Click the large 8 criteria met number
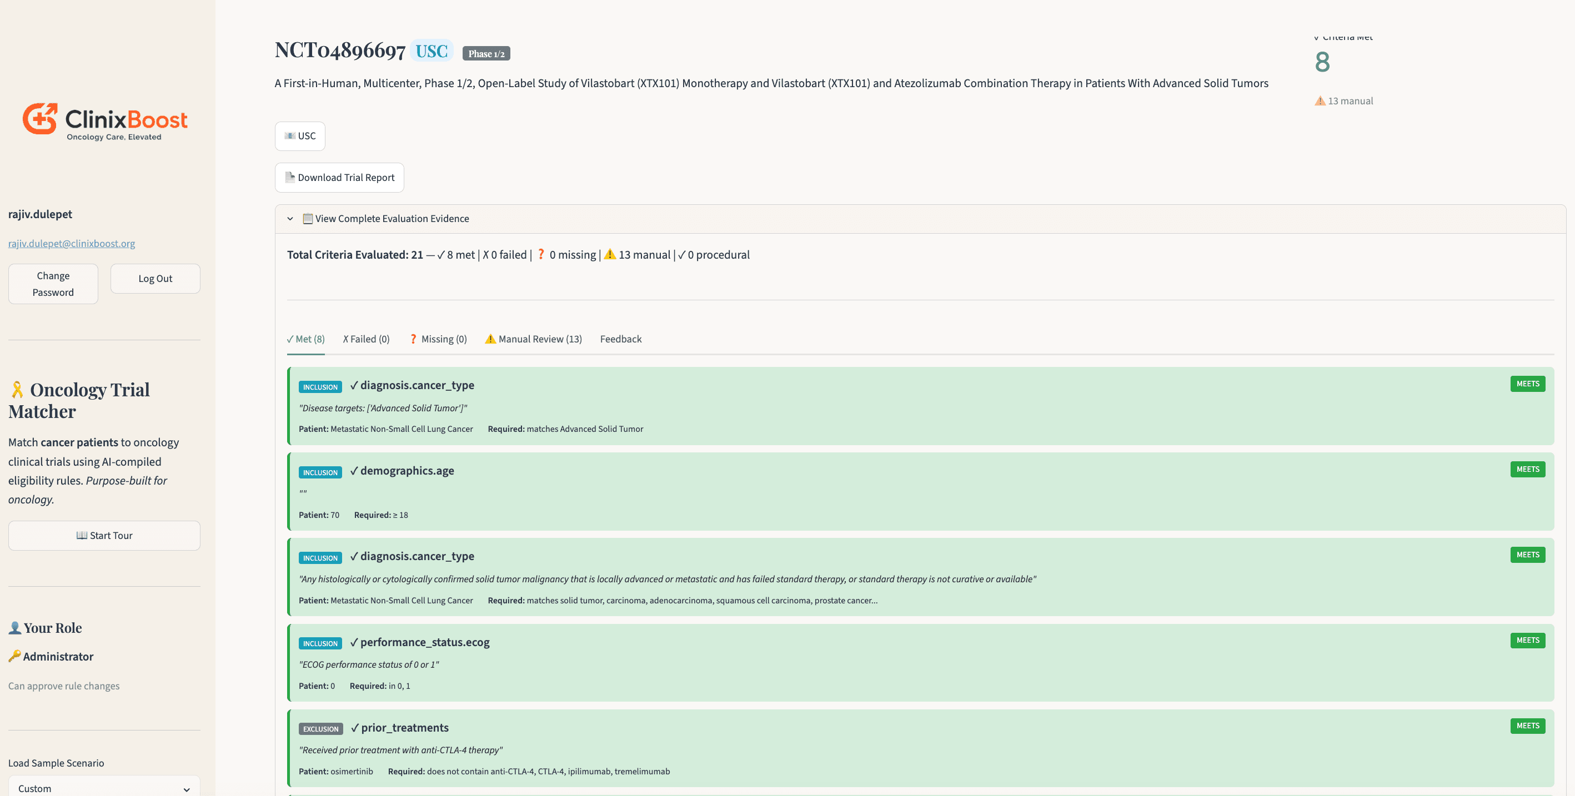1575x796 pixels. click(1322, 62)
